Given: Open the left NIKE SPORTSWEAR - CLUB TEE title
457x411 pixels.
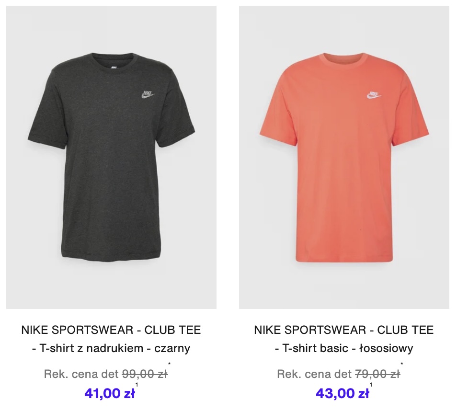Looking at the screenshot, I should coord(111,330).
